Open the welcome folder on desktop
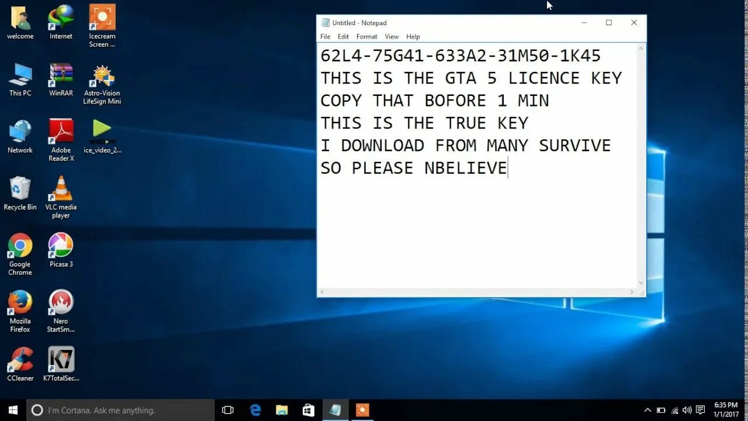The width and height of the screenshot is (748, 421). 20,22
